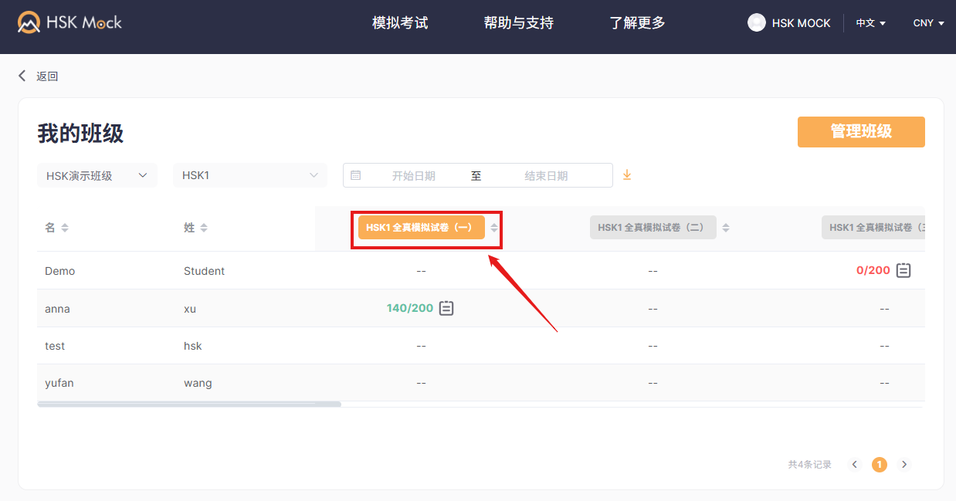Open Demo Student's report icon beside 0/200
956x501 pixels.
(903, 270)
